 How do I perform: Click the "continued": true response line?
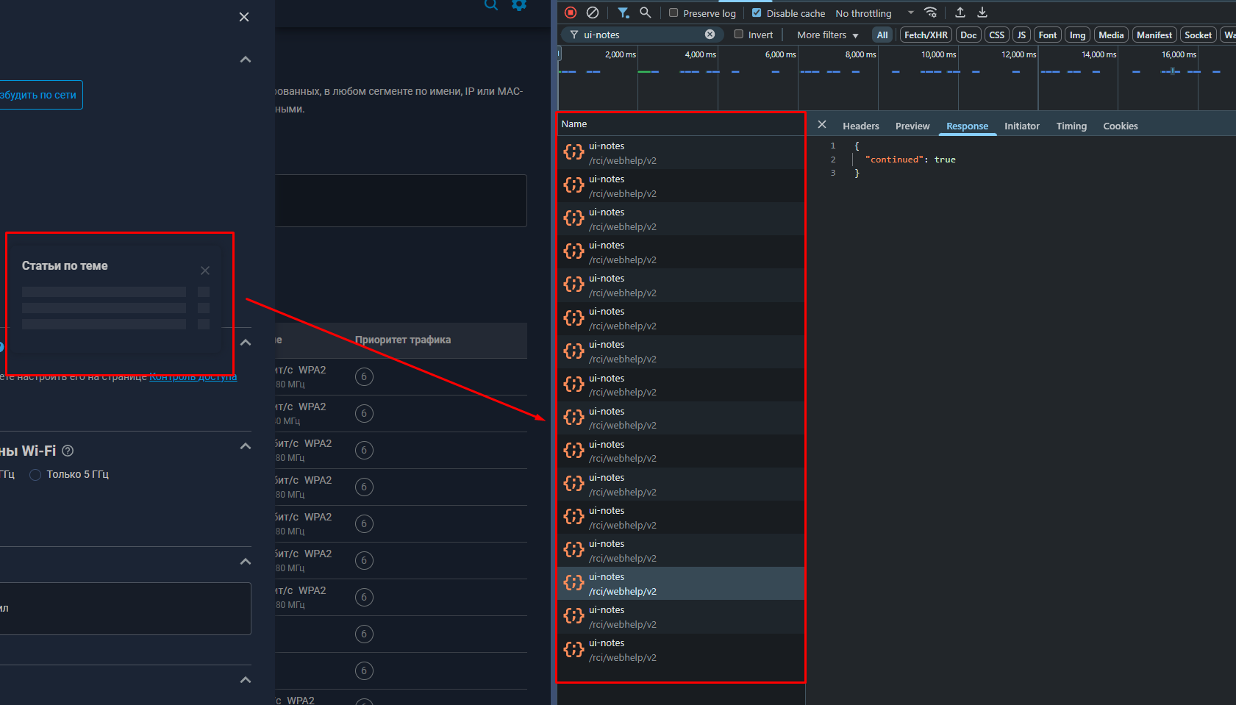pos(910,160)
